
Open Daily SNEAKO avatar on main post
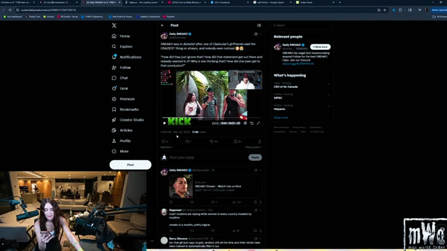[164, 36]
